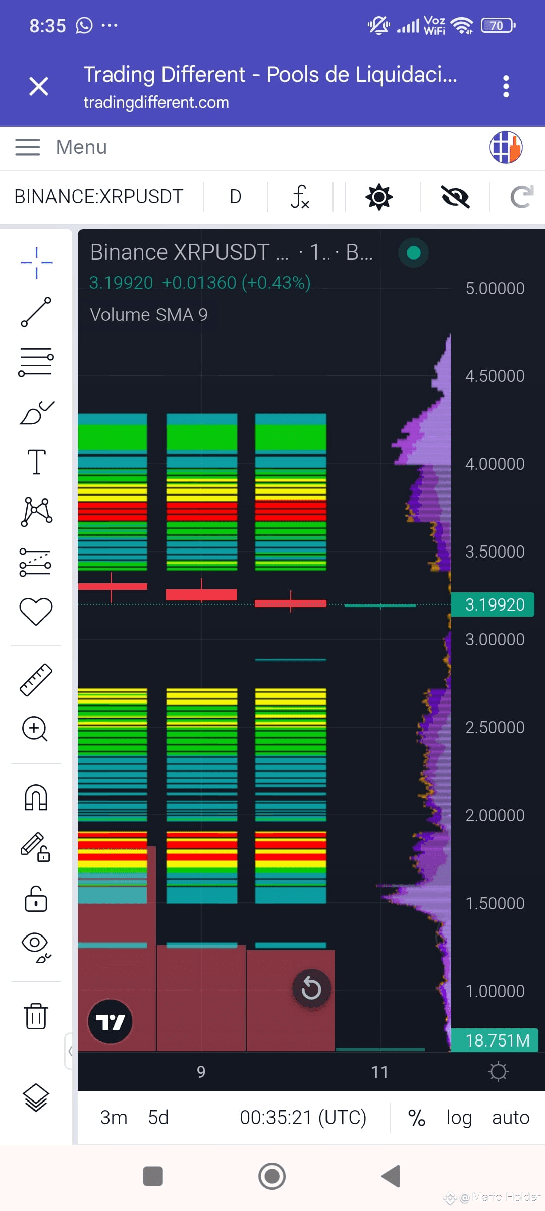Open the hamburger Menu

(x=61, y=147)
